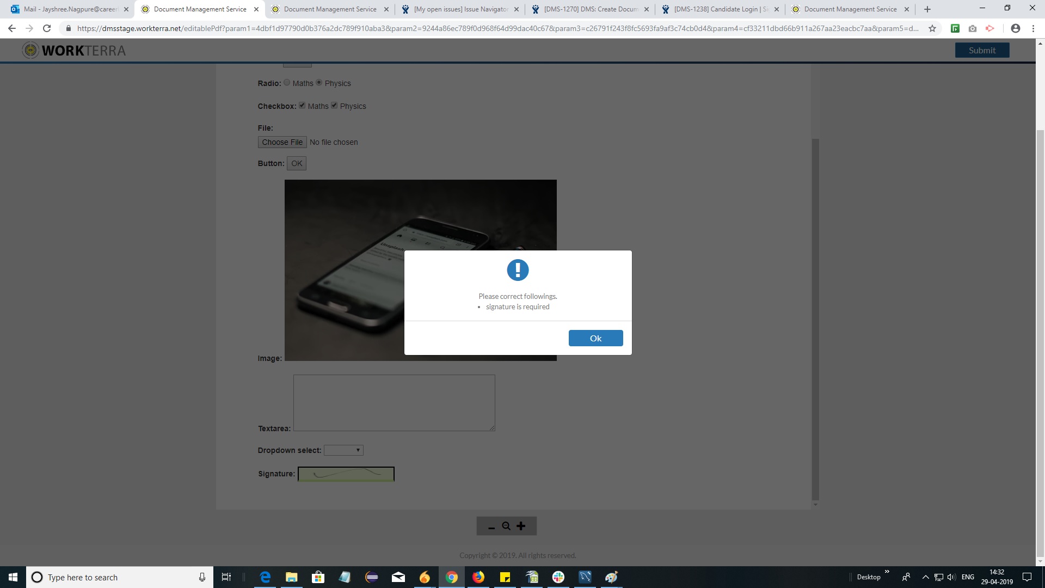
Task: Open the Dropdown select combo box
Action: click(343, 450)
